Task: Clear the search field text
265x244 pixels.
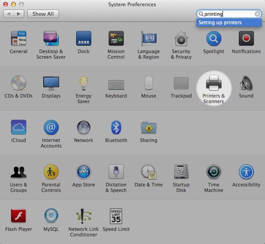Action: (257, 14)
